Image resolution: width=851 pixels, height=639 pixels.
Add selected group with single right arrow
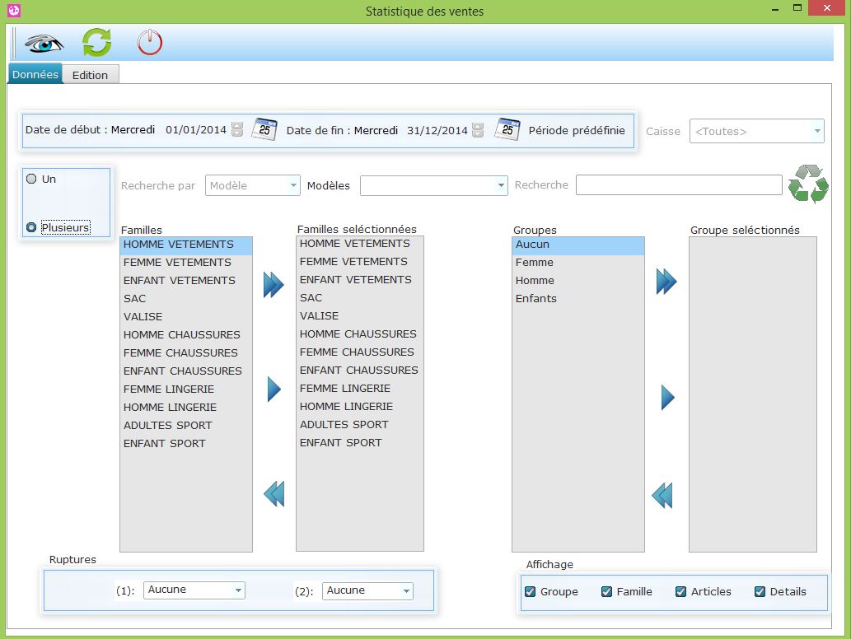pos(667,398)
